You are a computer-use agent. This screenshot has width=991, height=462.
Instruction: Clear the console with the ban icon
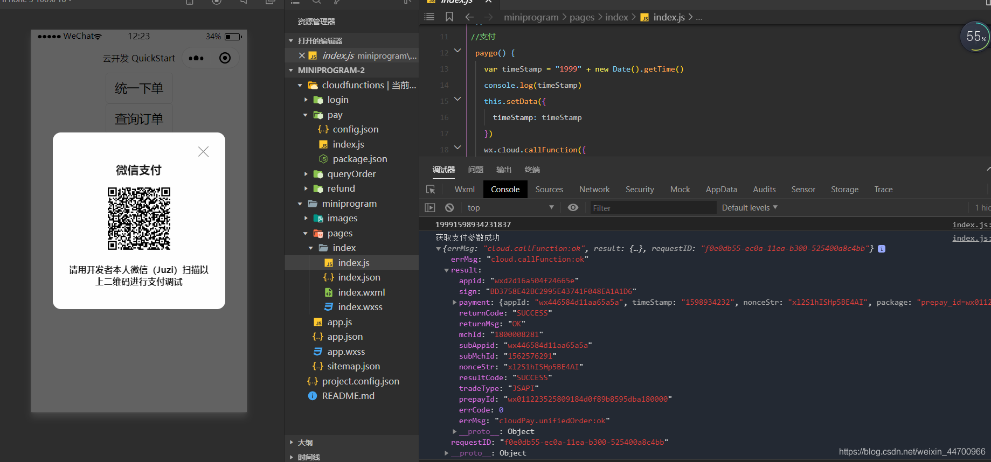(x=449, y=208)
